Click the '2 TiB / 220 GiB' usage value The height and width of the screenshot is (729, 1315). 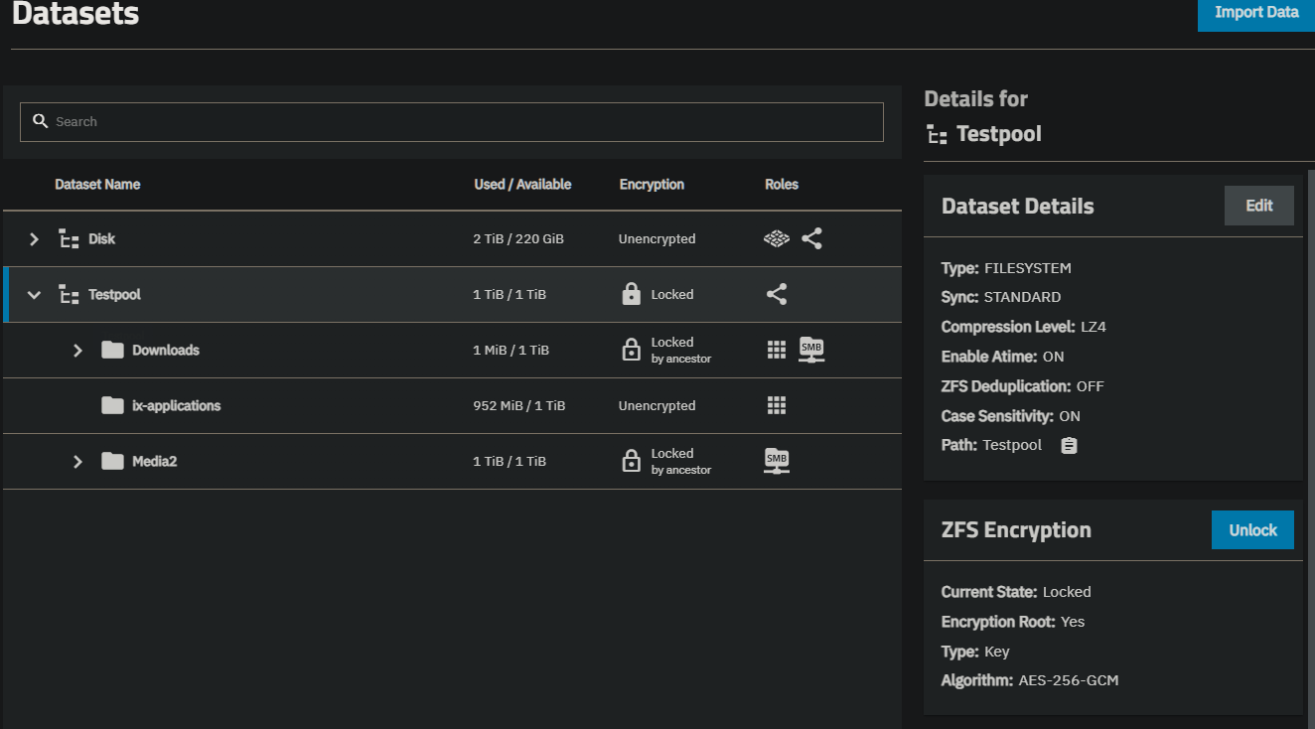click(x=518, y=239)
